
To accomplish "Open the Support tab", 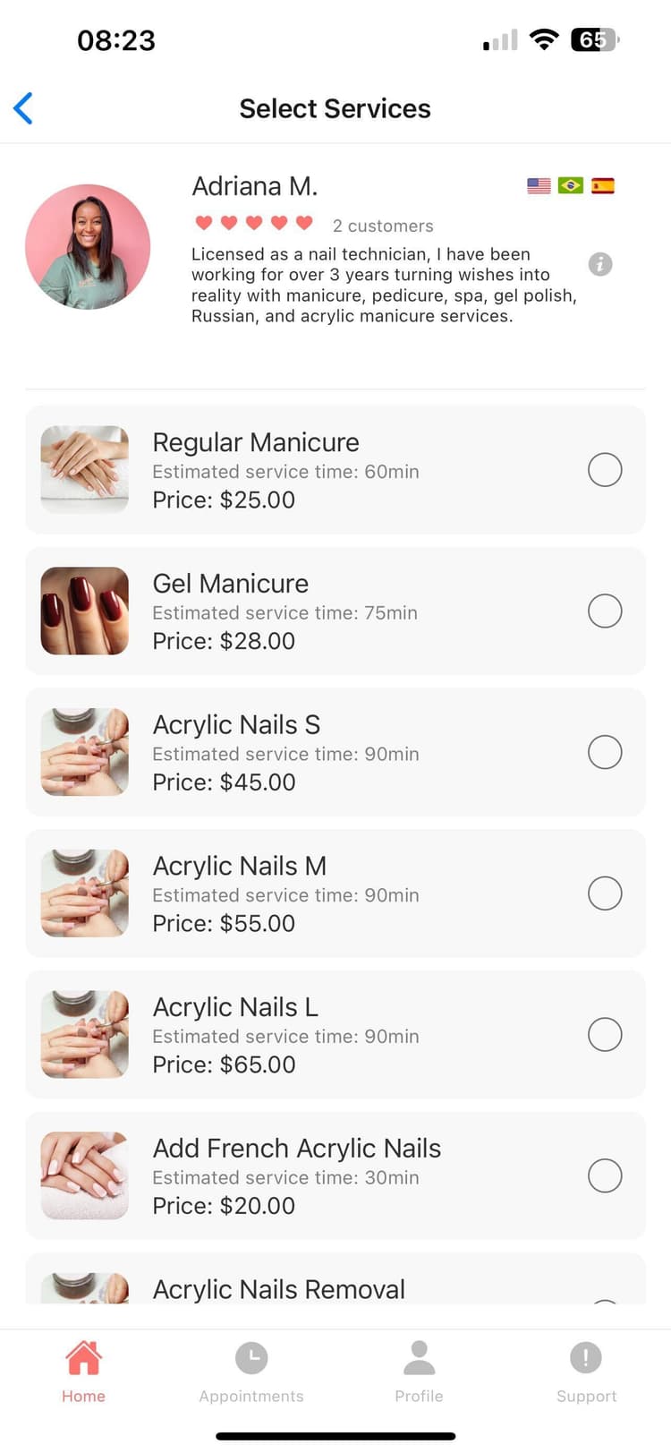I will 586,1372.
